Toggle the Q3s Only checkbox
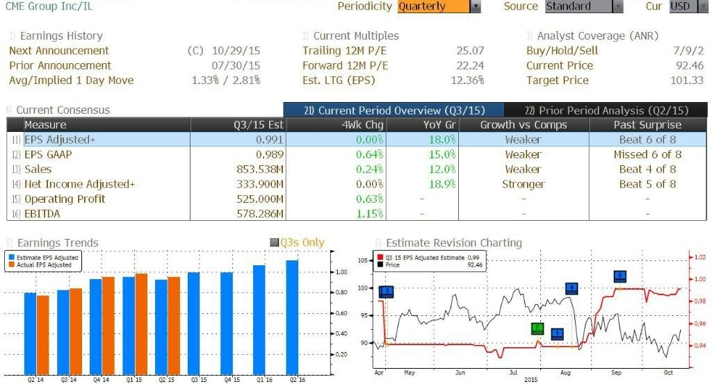The width and height of the screenshot is (712, 384). [x=274, y=242]
